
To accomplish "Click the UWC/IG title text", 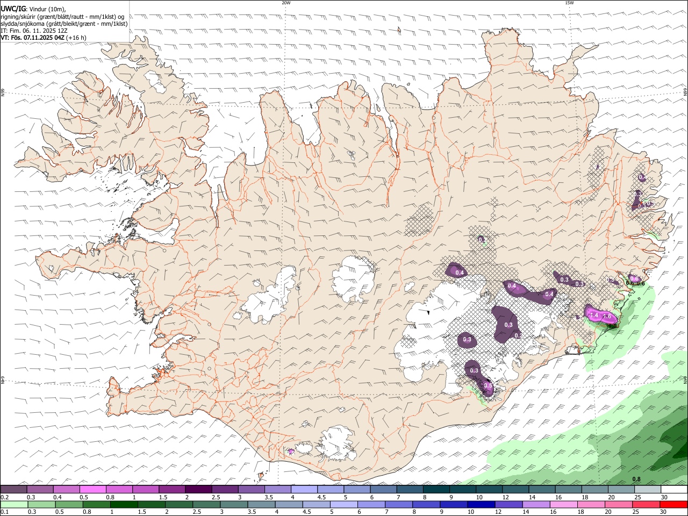I will (x=13, y=9).
